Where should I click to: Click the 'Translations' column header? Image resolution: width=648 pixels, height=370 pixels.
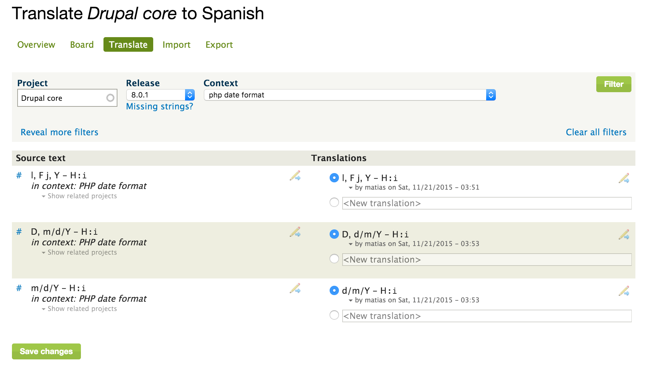coord(339,158)
